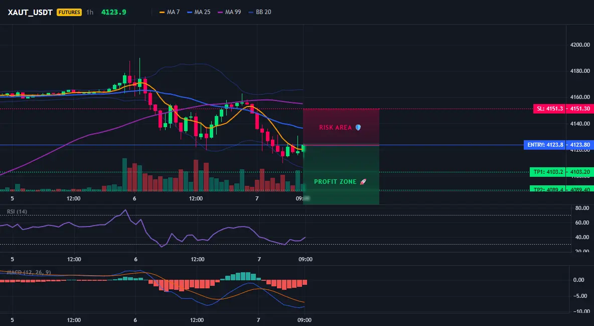Click the rocket icon beside PROFIT ZONE
594x326 pixels.
pyautogui.click(x=363, y=182)
